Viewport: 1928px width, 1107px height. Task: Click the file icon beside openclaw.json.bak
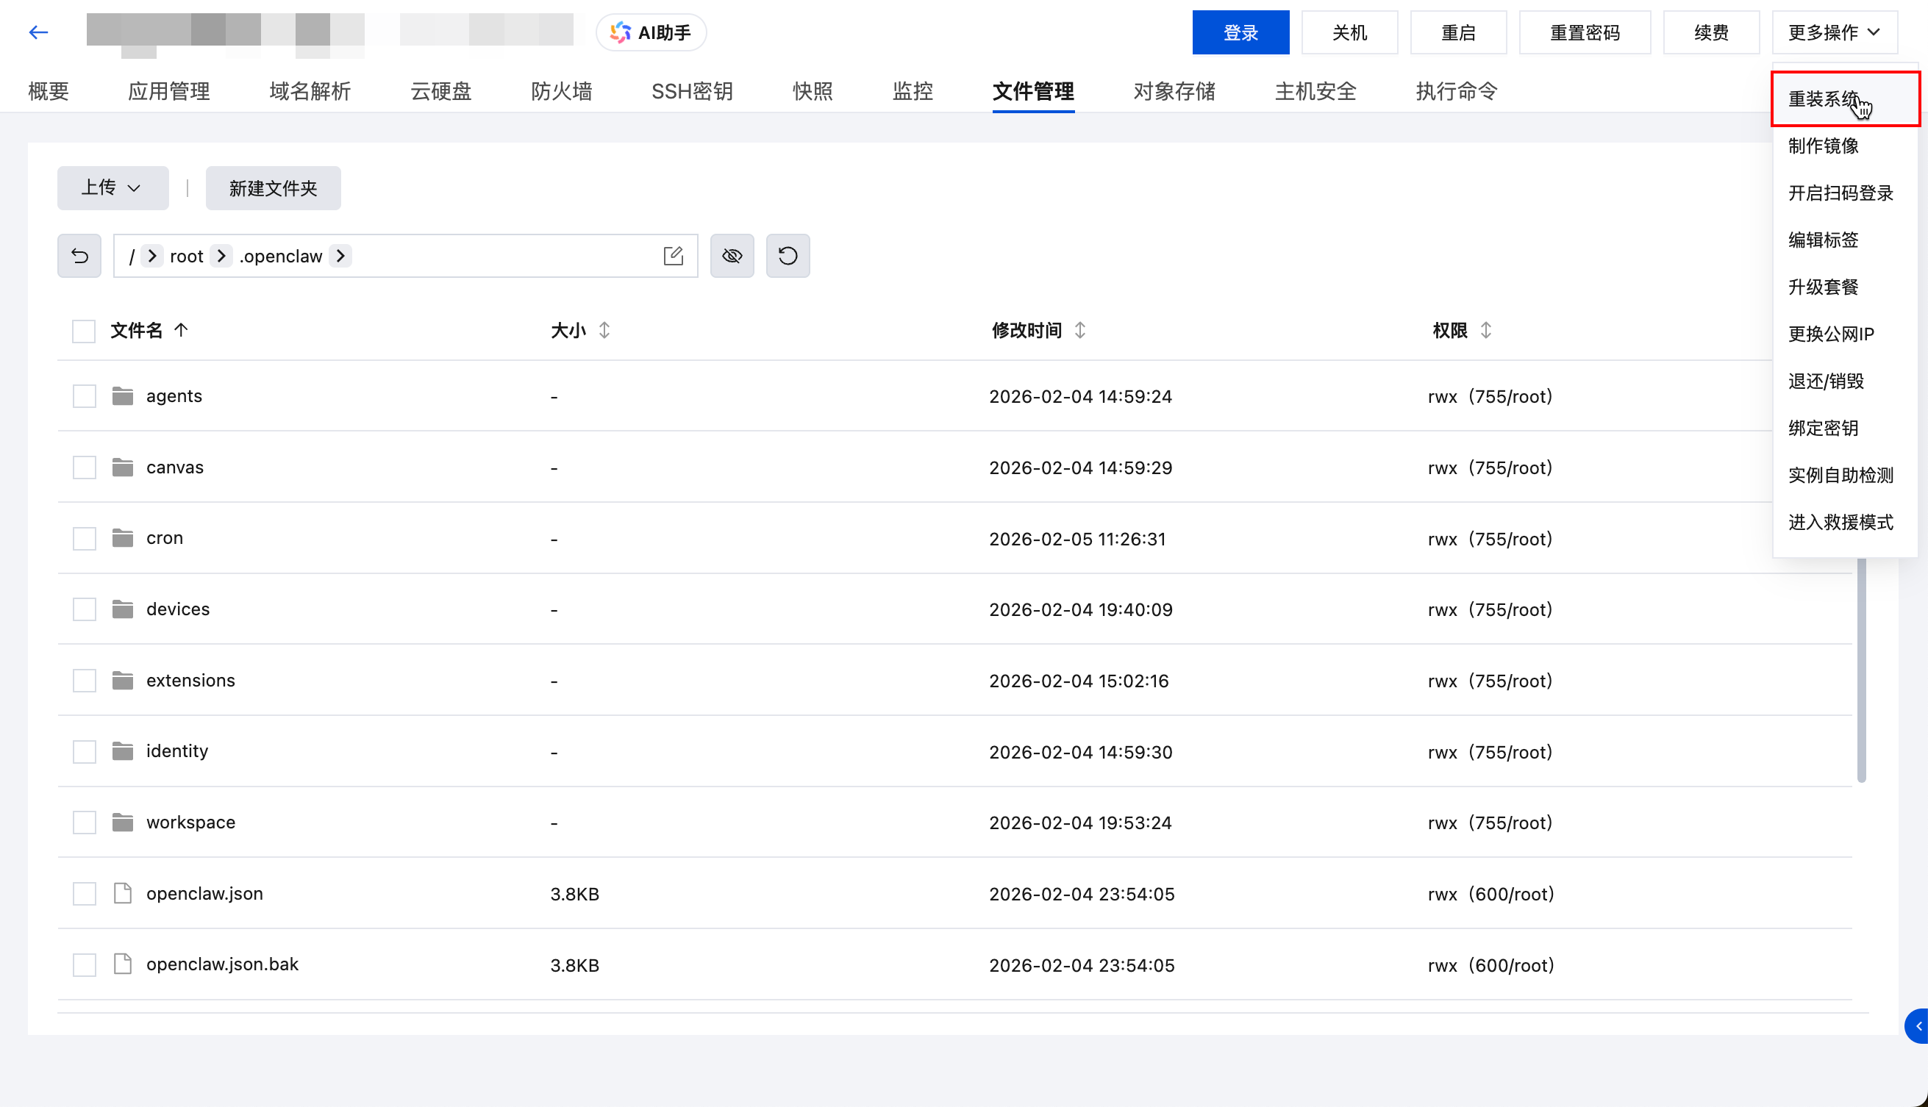click(x=123, y=964)
